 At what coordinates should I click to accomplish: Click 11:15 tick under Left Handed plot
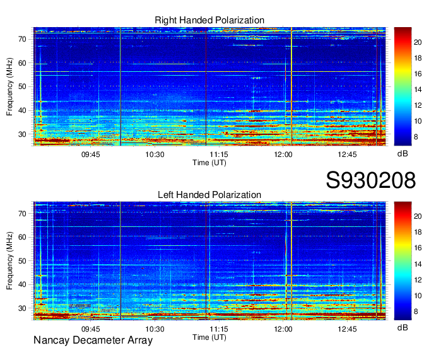(x=219, y=329)
